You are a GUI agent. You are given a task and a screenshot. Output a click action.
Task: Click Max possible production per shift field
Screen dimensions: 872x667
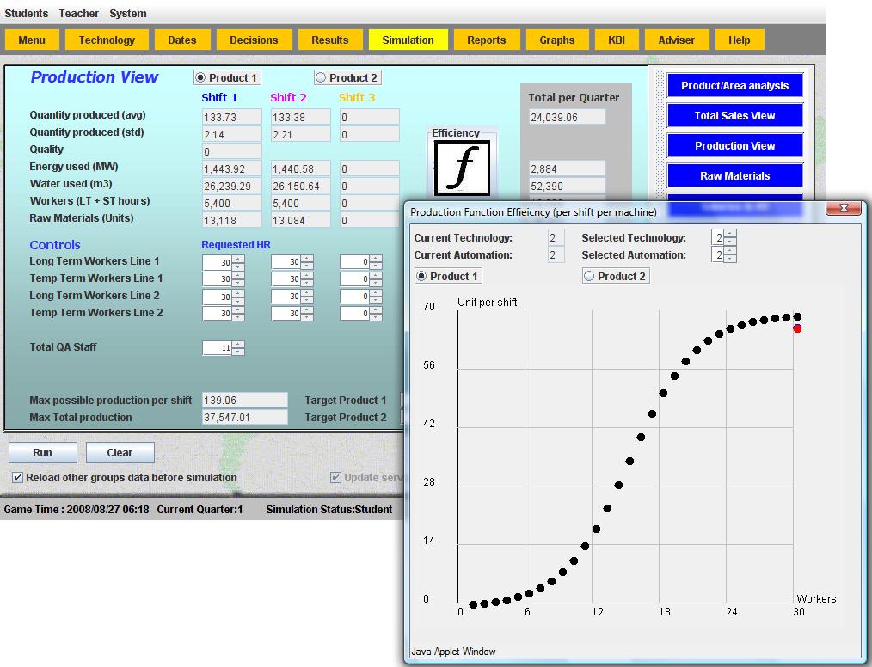244,401
